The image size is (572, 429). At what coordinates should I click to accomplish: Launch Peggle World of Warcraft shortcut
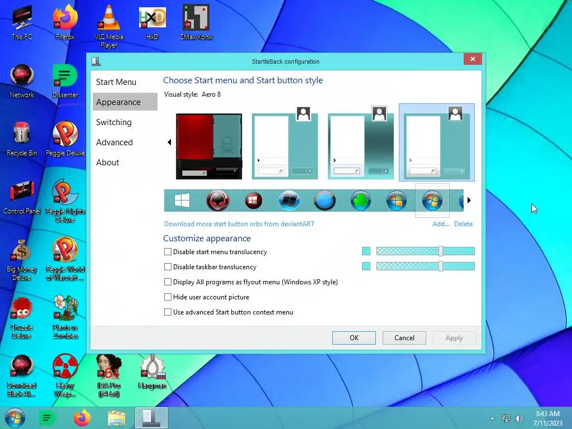point(65,259)
